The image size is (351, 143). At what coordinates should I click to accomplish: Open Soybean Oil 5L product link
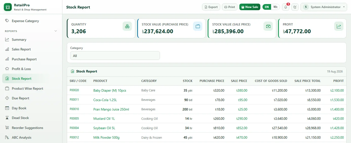tap(104, 128)
